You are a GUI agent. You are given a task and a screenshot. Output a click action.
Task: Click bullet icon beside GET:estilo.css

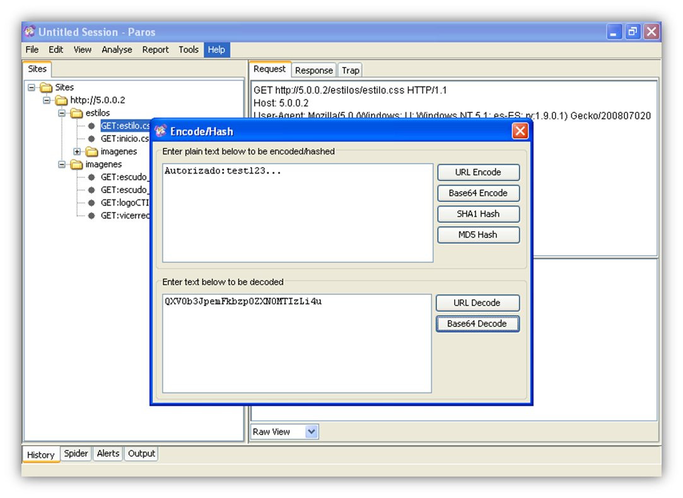pyautogui.click(x=91, y=126)
